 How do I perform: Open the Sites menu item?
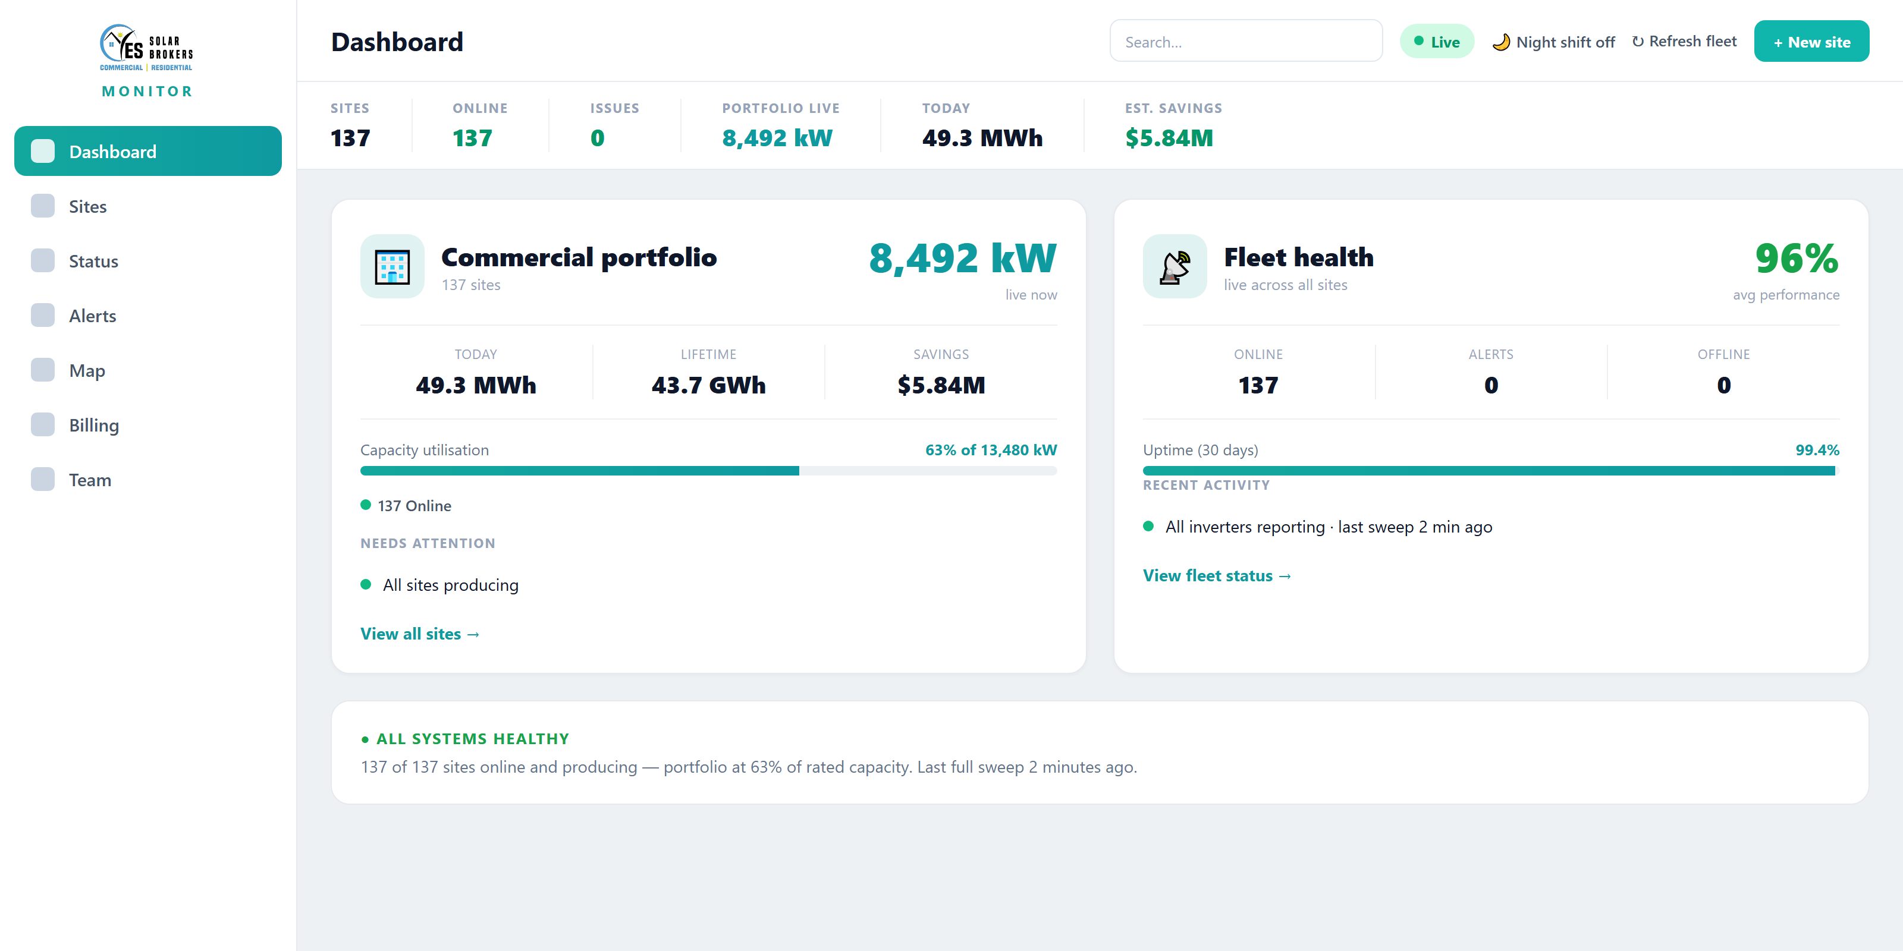[x=147, y=206]
